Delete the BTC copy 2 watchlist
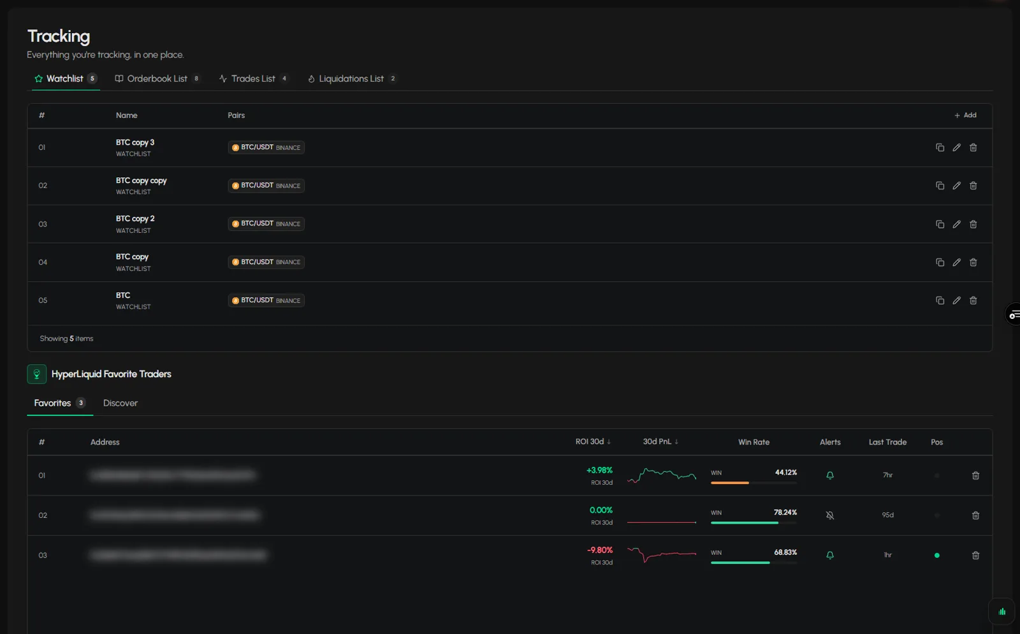The image size is (1020, 634). tap(973, 224)
